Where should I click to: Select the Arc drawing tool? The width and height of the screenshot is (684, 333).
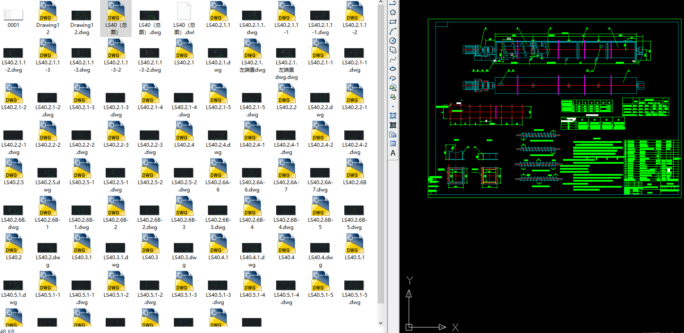coord(393,31)
